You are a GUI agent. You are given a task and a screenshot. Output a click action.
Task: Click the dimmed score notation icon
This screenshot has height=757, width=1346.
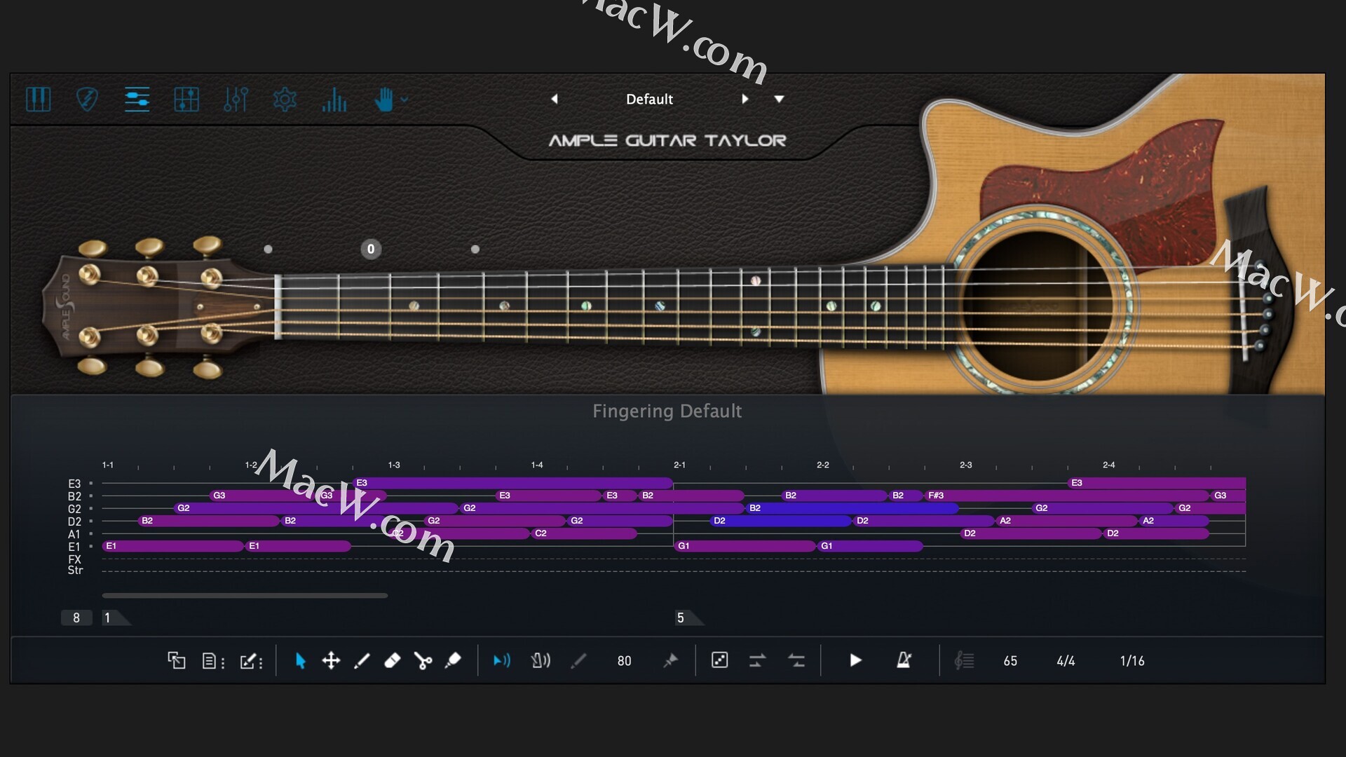click(965, 660)
